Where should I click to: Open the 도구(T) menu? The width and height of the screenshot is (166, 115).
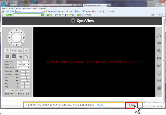click(35, 9)
